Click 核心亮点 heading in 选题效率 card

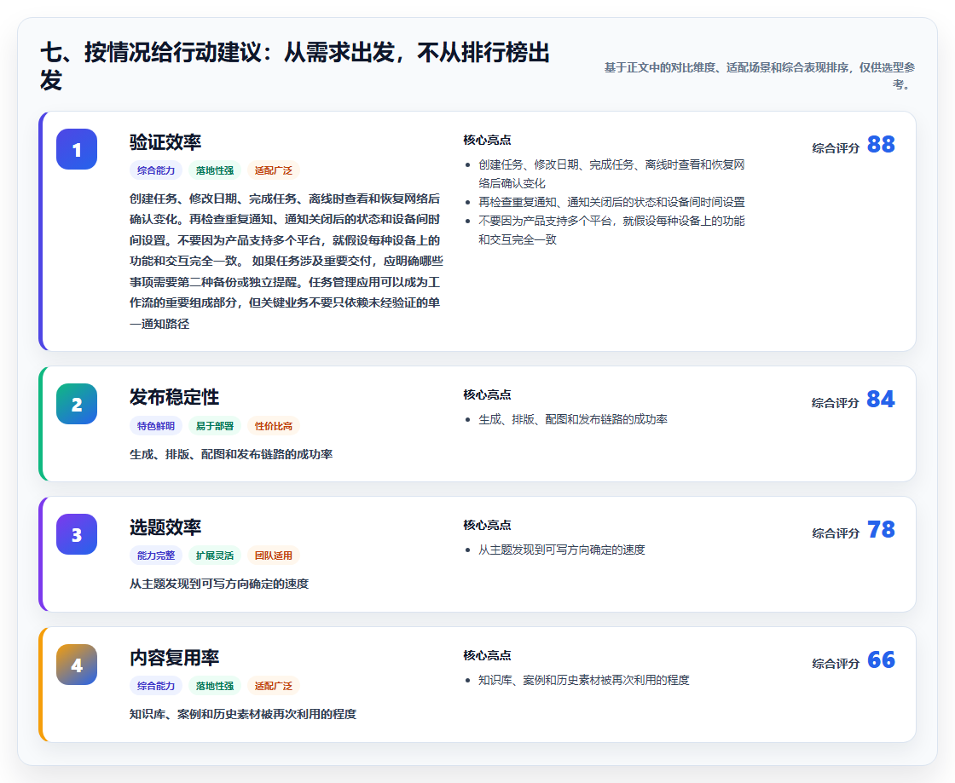pos(487,525)
